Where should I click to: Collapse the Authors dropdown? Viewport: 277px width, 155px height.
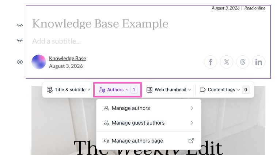(117, 90)
